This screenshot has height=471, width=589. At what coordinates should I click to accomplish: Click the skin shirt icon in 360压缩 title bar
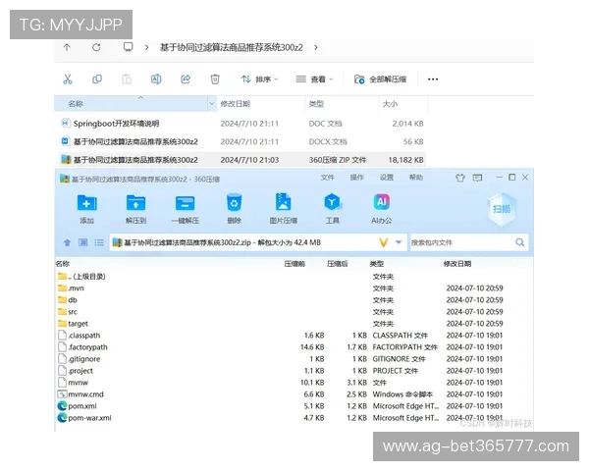(460, 178)
